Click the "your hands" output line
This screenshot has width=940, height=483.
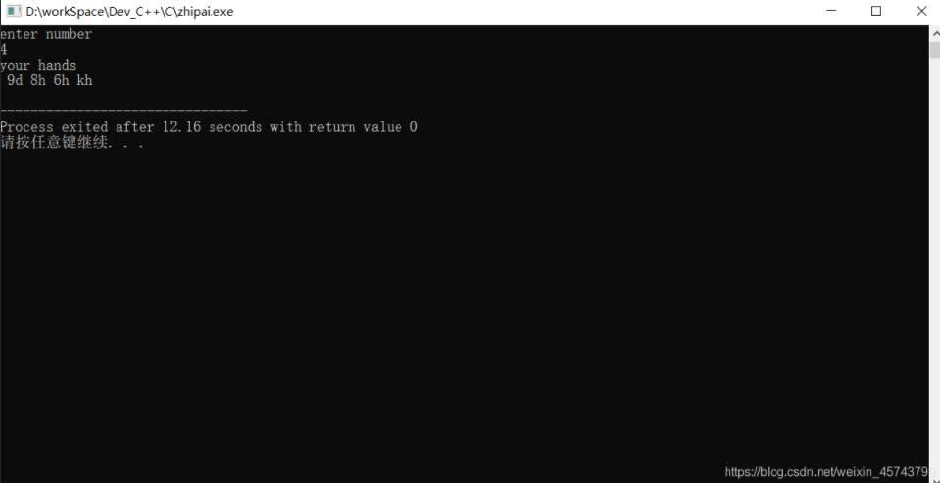[38, 65]
